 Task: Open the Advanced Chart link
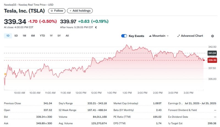point(192,36)
